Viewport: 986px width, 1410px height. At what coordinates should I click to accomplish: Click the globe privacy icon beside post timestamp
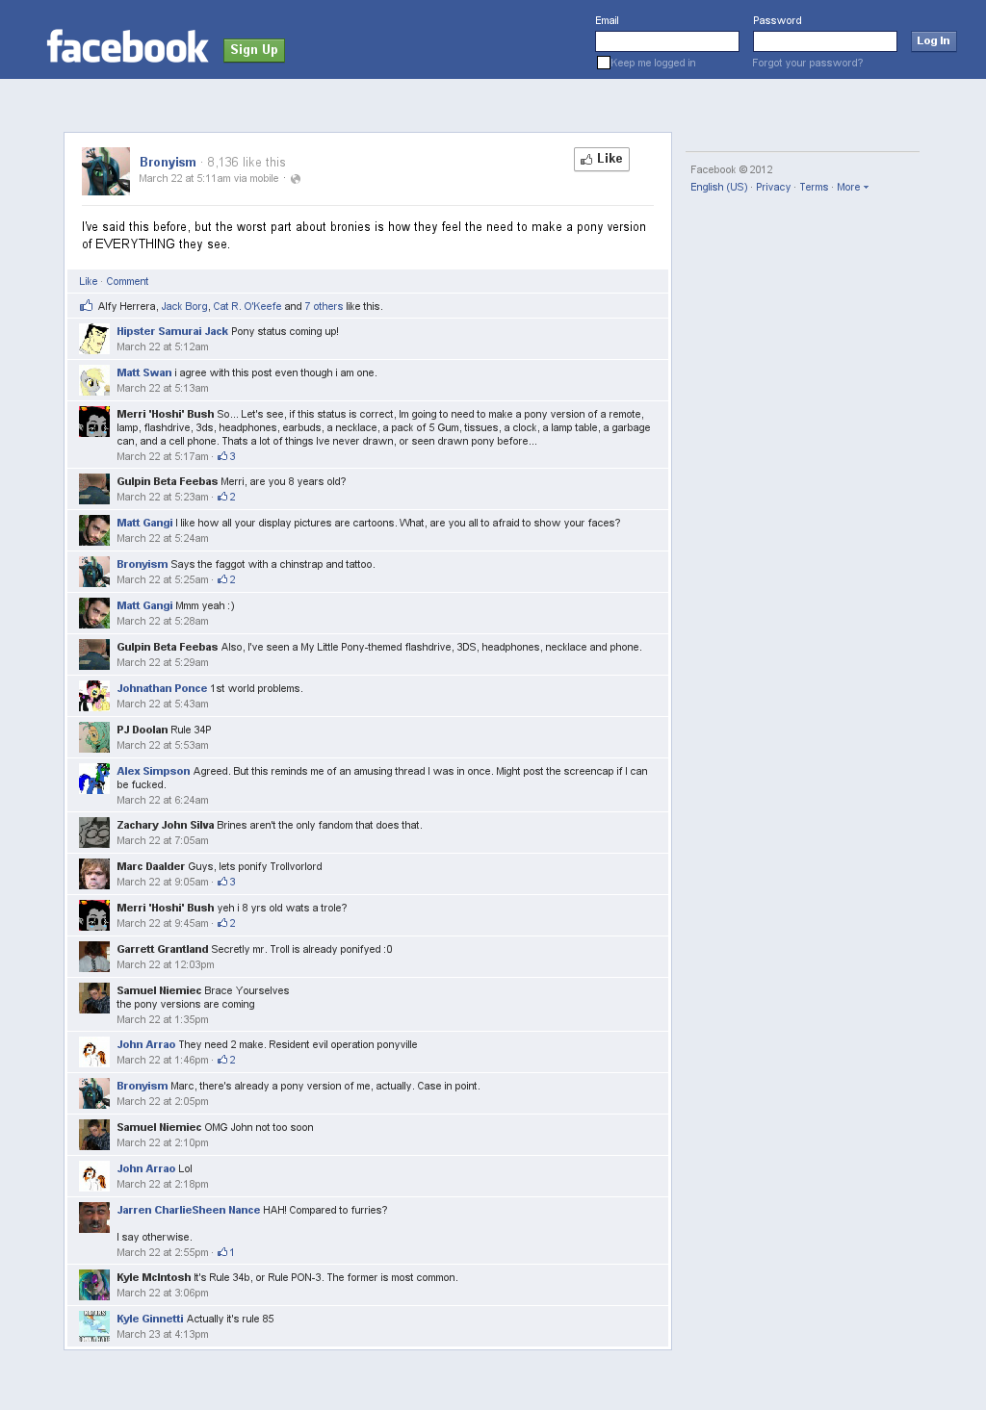(296, 179)
